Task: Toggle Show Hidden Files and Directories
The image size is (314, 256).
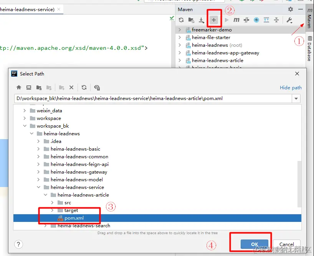Action: [x=97, y=87]
